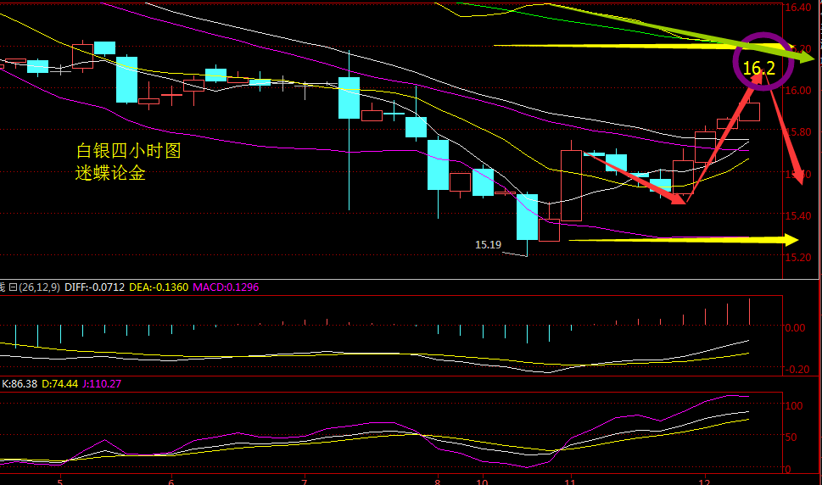822x485 pixels.
Task: Click the MACD (26,12,9) parameters label
Action: click(x=31, y=287)
